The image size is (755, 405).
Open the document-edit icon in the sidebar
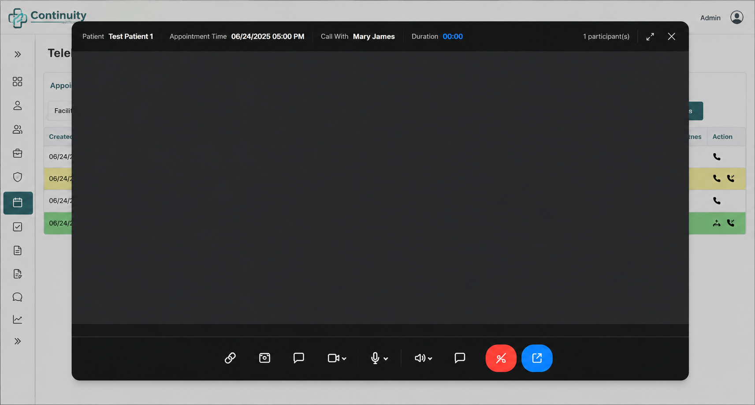pos(18,274)
